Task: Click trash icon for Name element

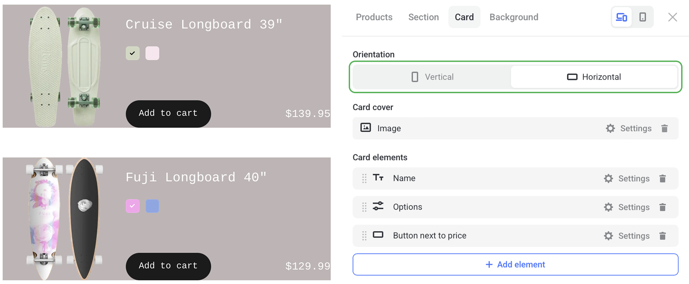Action: 662,179
